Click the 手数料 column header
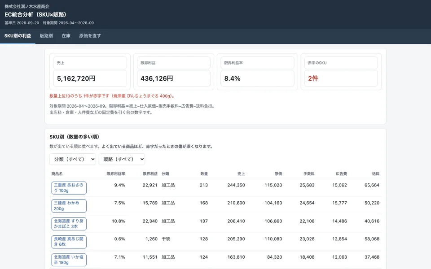 coord(309,174)
